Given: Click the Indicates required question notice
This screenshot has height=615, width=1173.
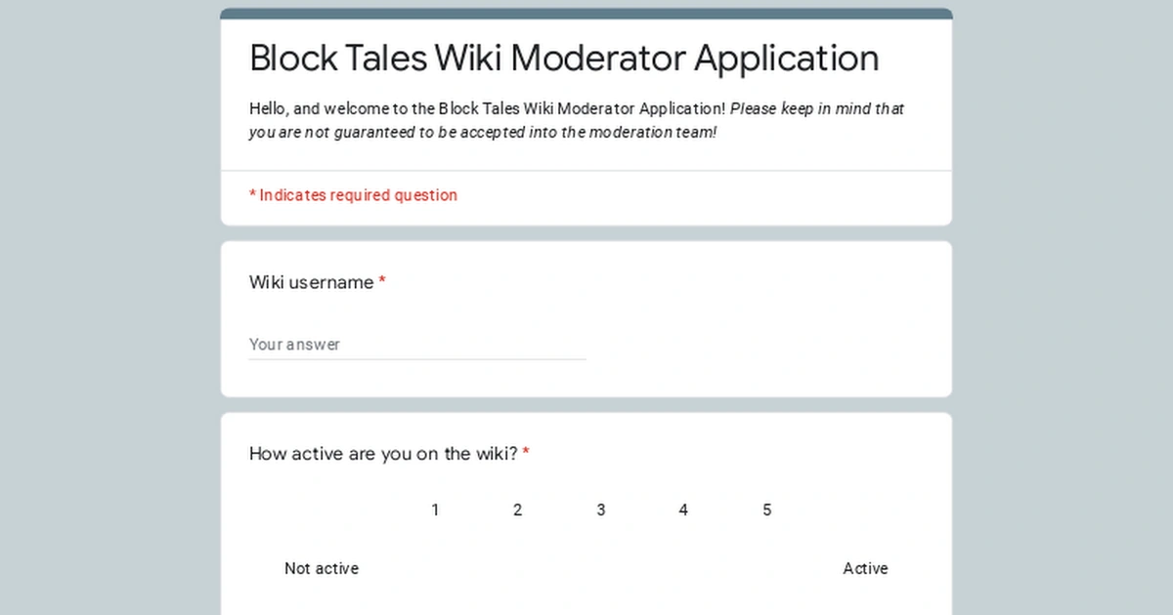Looking at the screenshot, I should click(x=353, y=195).
